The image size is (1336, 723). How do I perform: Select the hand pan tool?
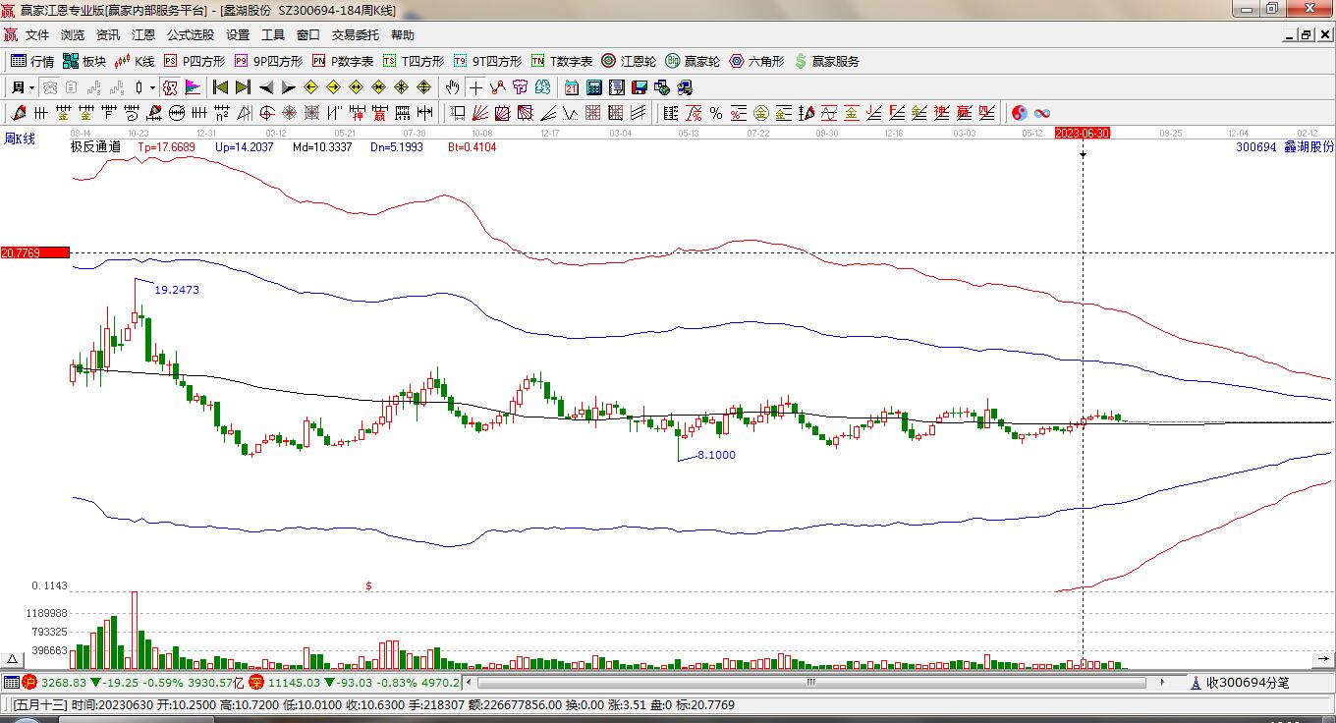pyautogui.click(x=452, y=87)
